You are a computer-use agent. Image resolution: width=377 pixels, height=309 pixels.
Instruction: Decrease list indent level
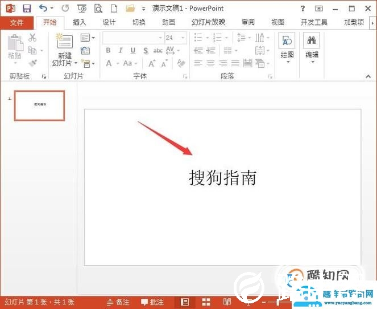[198, 50]
